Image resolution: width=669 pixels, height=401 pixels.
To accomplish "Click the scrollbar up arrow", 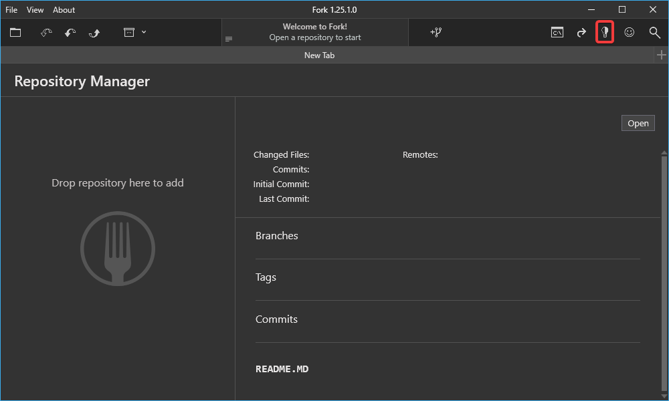I will (664, 152).
